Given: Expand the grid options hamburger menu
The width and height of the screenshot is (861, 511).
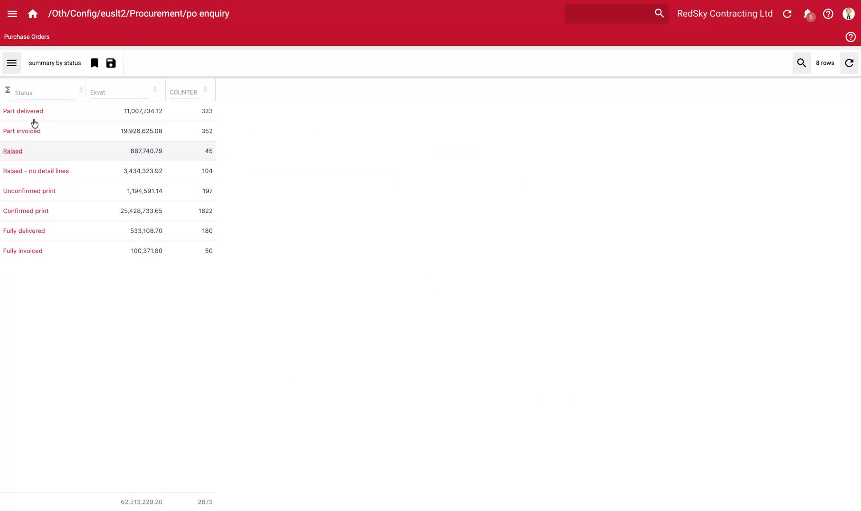Looking at the screenshot, I should (x=11, y=62).
